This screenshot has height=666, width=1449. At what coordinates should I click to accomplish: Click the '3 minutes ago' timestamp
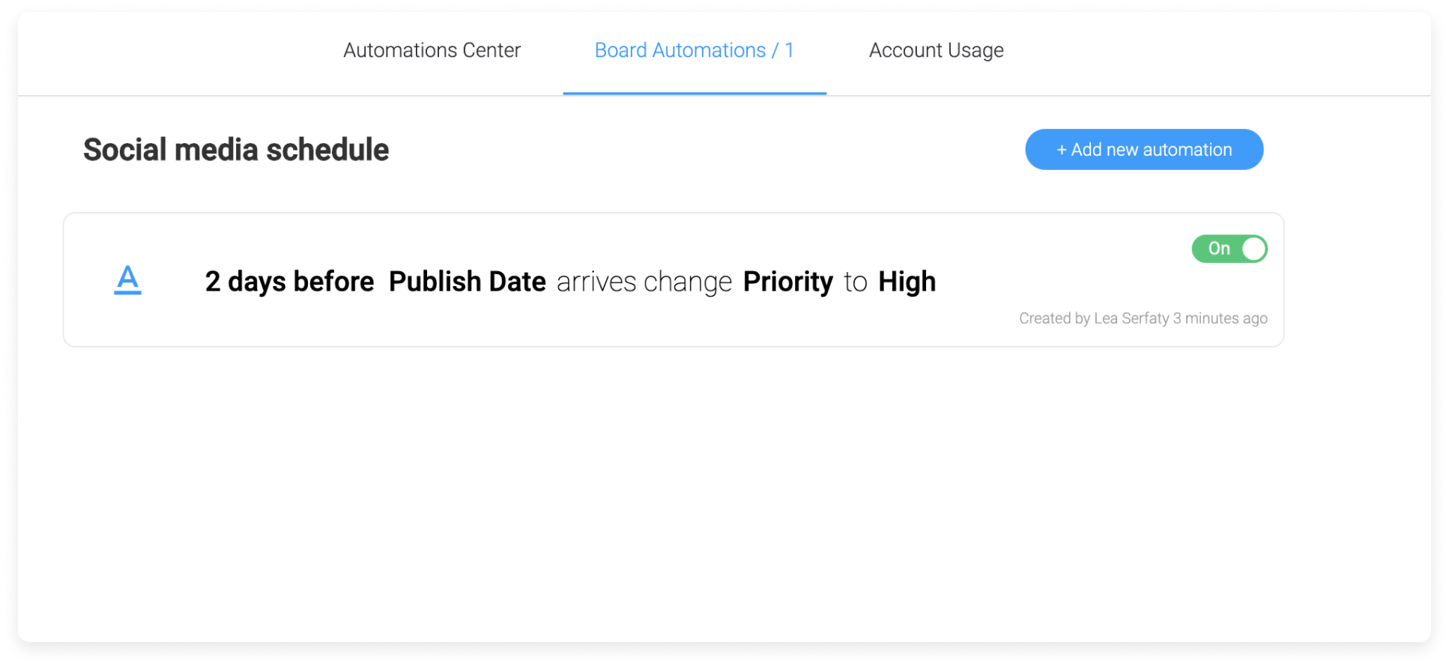coord(1220,318)
